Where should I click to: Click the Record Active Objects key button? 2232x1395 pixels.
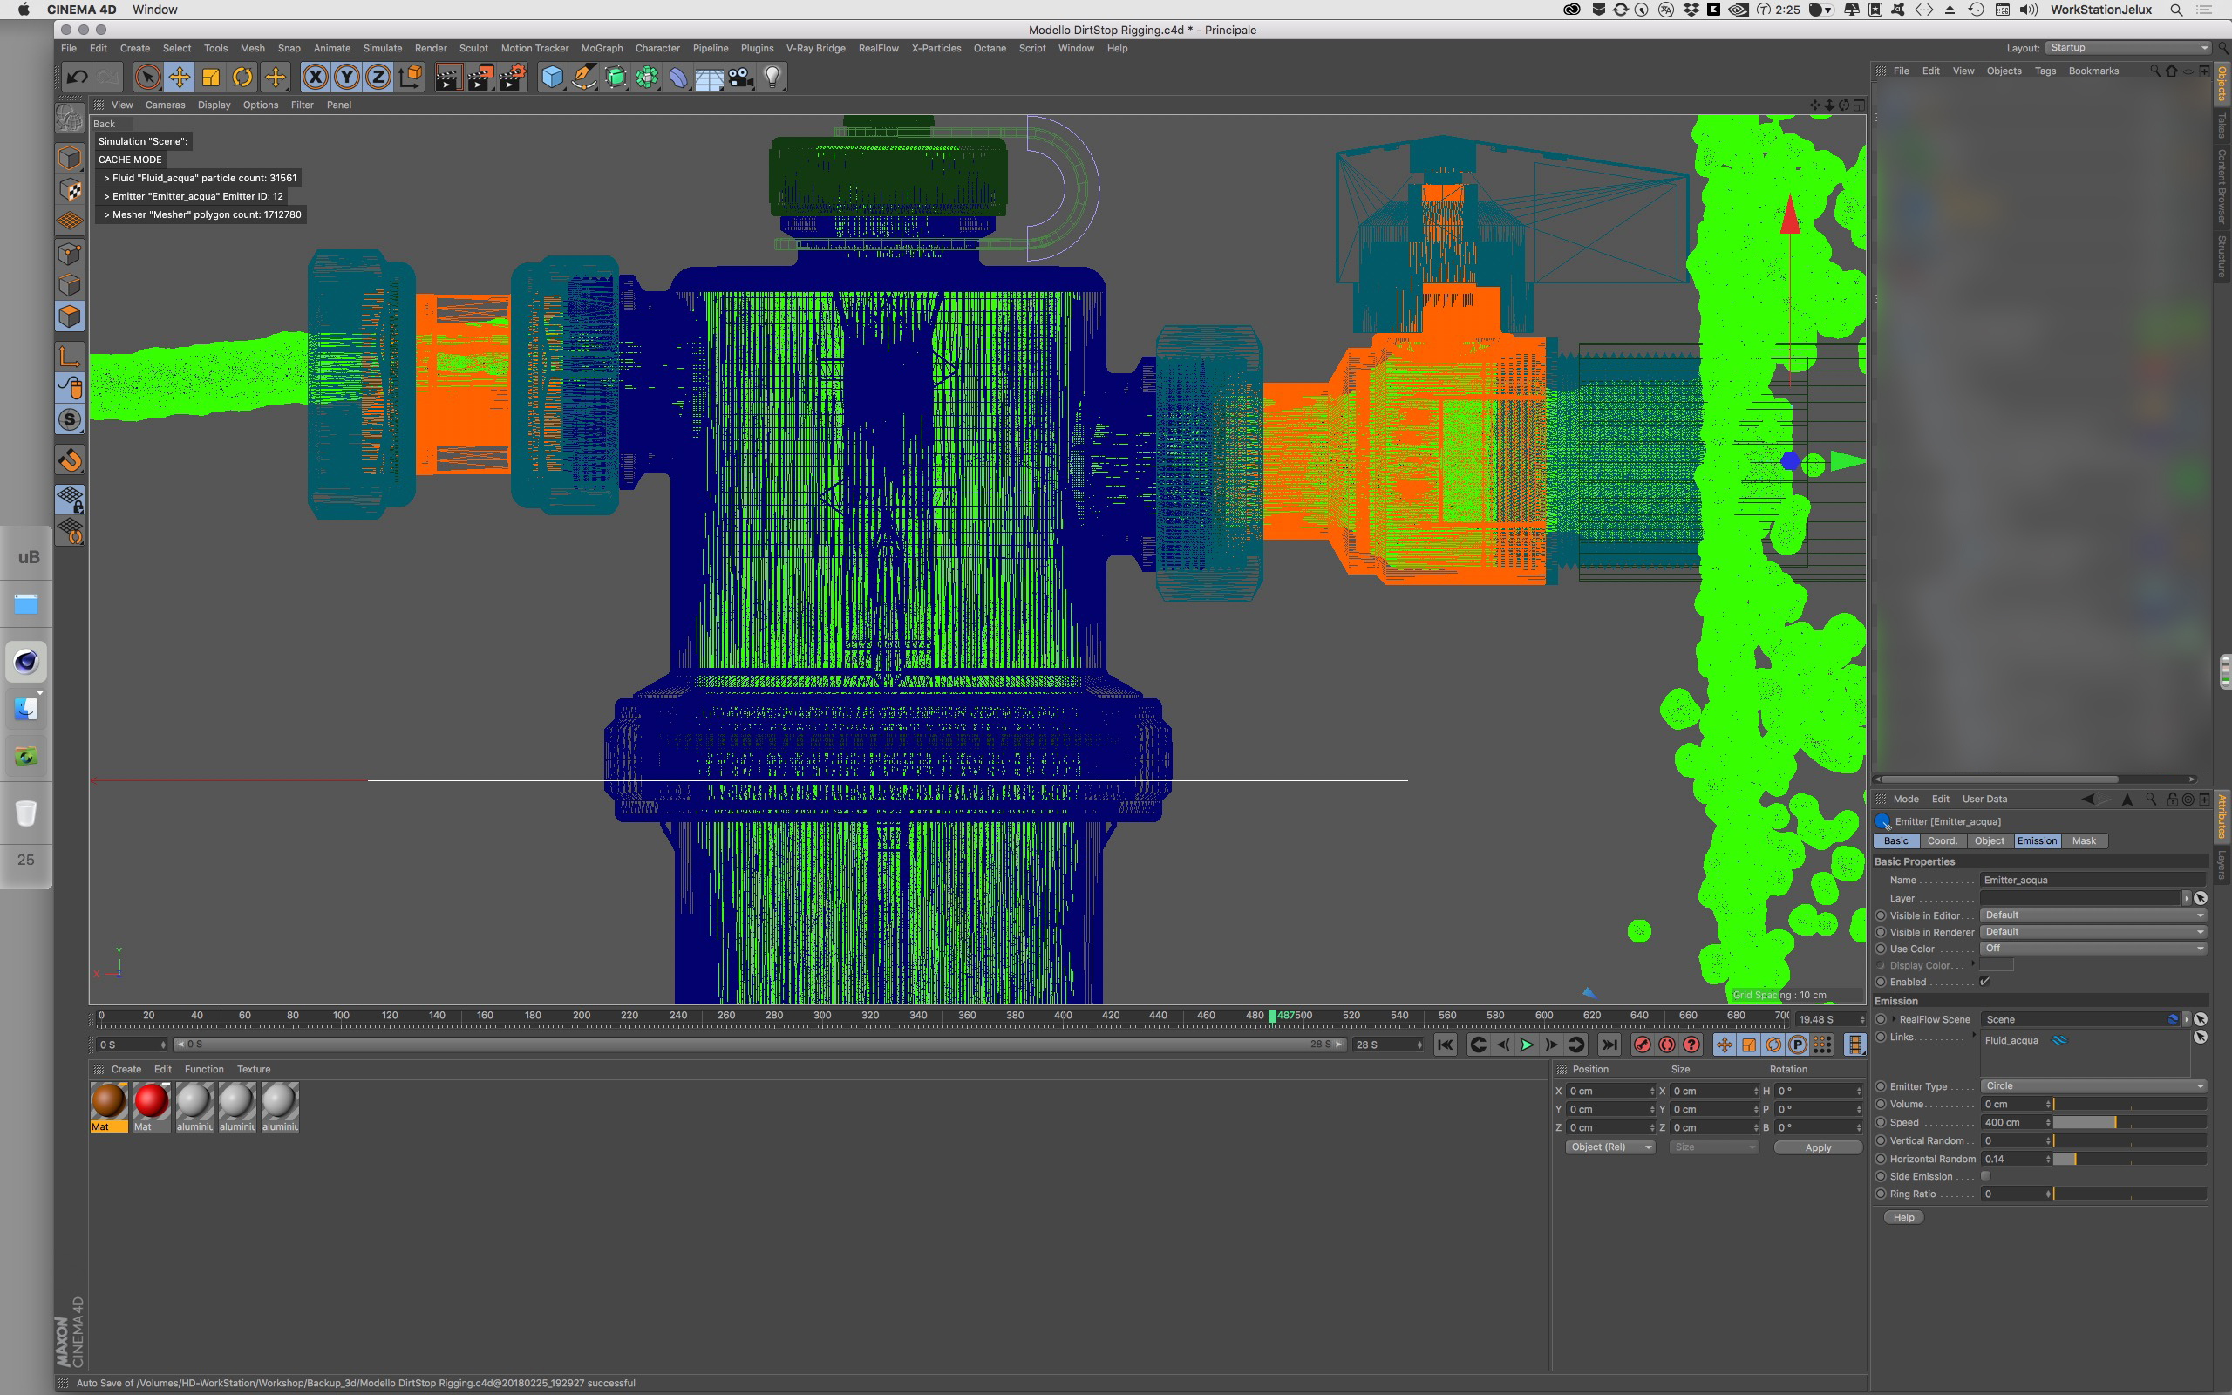(x=1642, y=1045)
